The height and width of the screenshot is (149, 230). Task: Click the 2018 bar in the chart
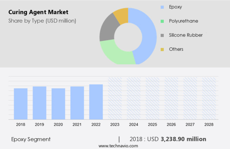click(21, 104)
